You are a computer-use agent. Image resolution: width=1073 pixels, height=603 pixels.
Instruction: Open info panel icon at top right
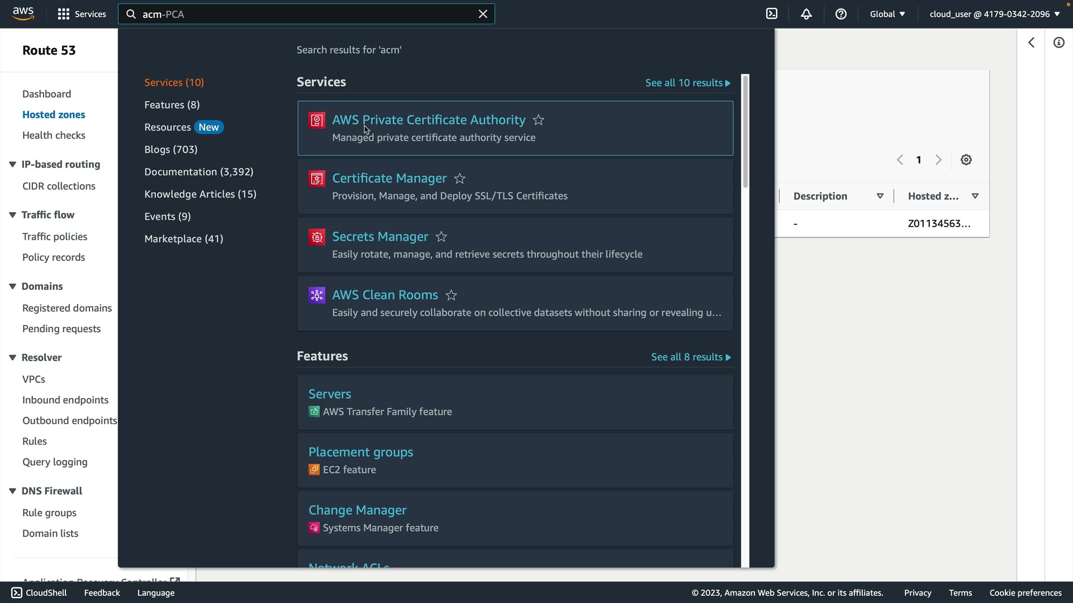[x=1058, y=42]
